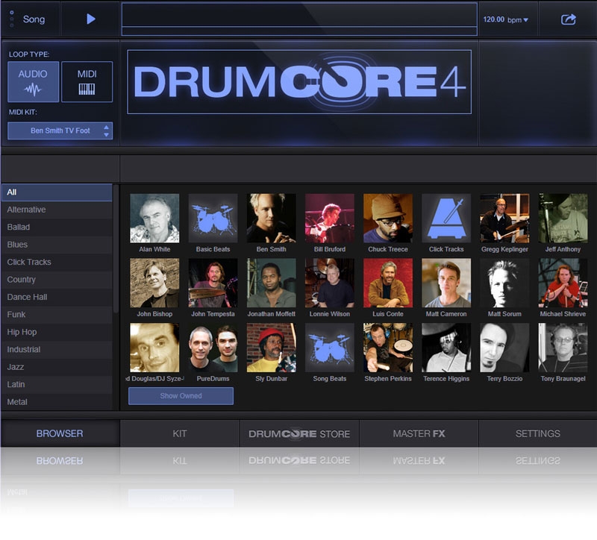This screenshot has height=540, width=597.
Task: Click the export/share icon
Action: click(568, 19)
